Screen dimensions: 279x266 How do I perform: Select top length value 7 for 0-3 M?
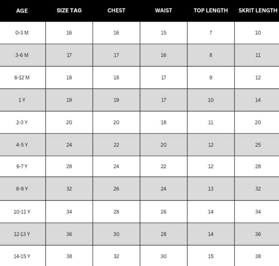tap(211, 33)
